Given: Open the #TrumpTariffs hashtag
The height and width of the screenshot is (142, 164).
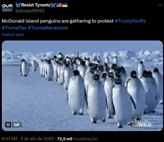Looking at the screenshot, I should click(x=130, y=21).
